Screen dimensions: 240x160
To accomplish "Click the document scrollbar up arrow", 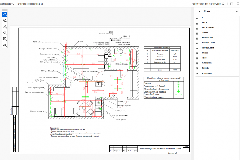I will pos(193,9).
